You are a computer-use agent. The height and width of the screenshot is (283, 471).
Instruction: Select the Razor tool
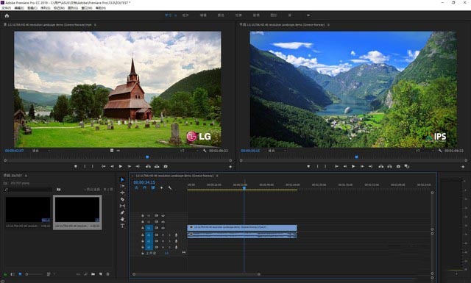(122, 199)
